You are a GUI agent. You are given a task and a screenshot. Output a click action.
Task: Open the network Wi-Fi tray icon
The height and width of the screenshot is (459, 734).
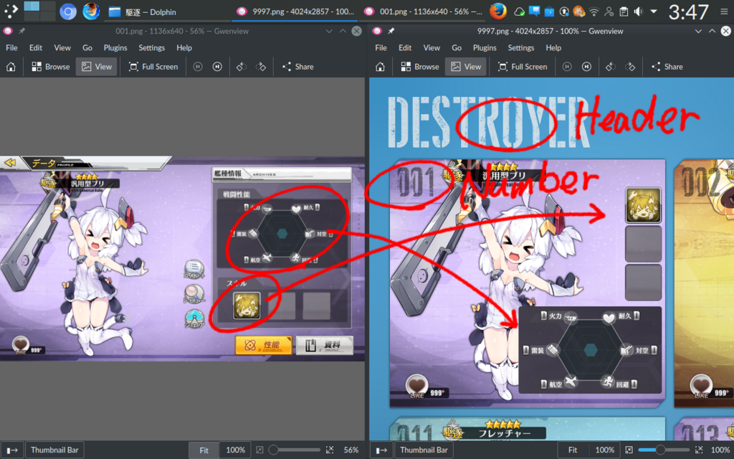594,11
